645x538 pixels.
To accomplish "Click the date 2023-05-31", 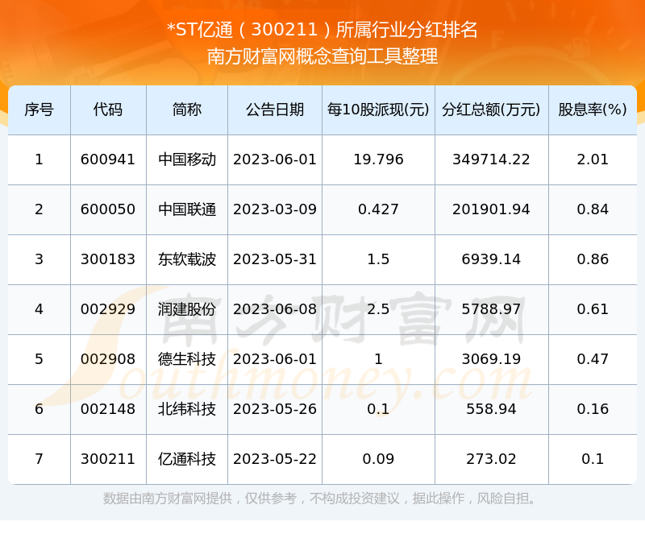I will click(x=275, y=259).
